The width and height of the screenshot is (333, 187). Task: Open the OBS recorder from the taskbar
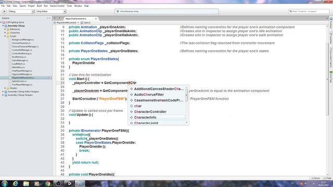(58, 183)
